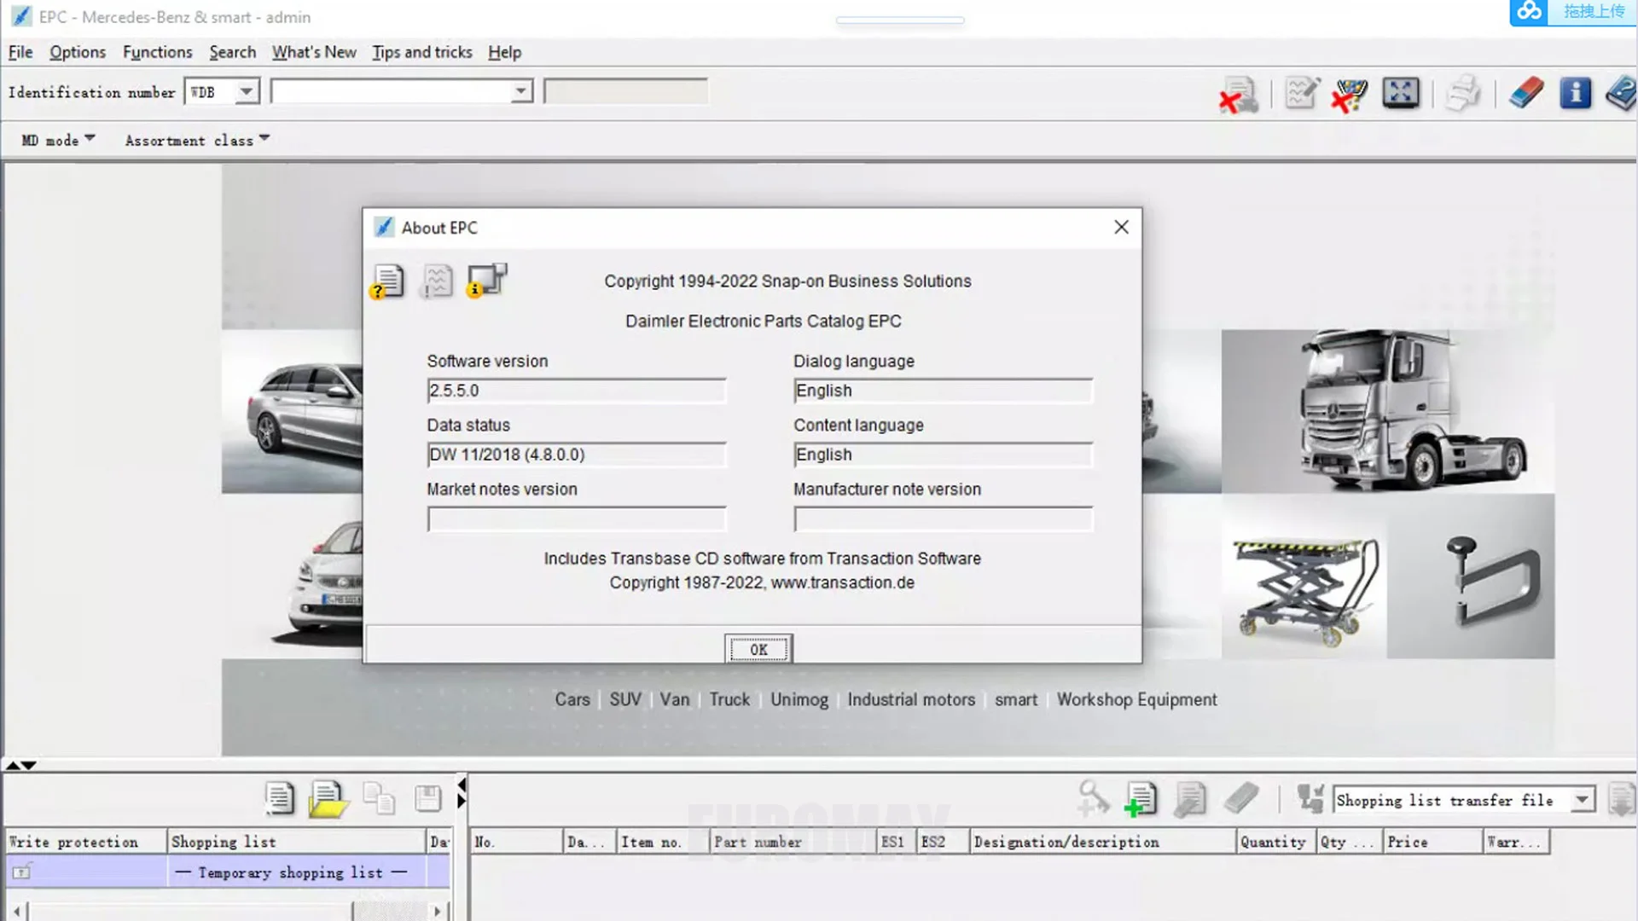The width and height of the screenshot is (1638, 921).
Task: Select the Temporary shopping list row
Action: [290, 872]
